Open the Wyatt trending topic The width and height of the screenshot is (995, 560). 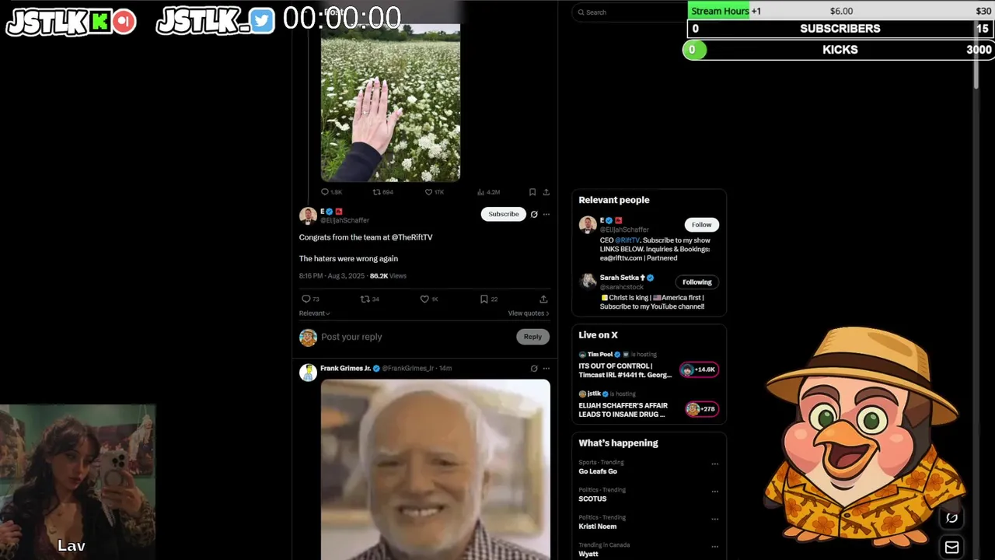[x=588, y=554]
